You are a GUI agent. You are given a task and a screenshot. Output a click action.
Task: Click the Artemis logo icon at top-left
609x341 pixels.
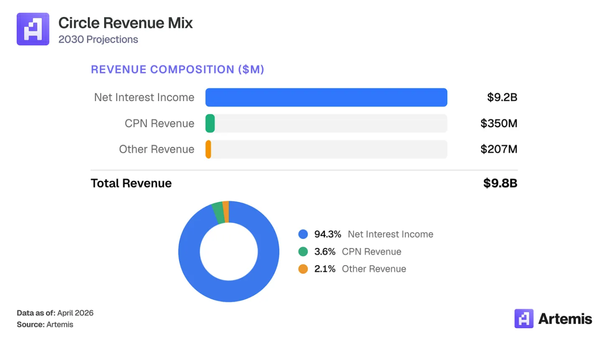(x=33, y=29)
